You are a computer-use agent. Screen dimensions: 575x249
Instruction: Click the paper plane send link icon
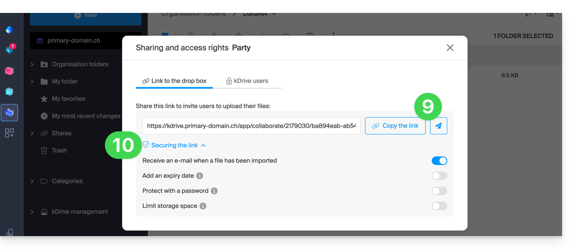(x=438, y=126)
